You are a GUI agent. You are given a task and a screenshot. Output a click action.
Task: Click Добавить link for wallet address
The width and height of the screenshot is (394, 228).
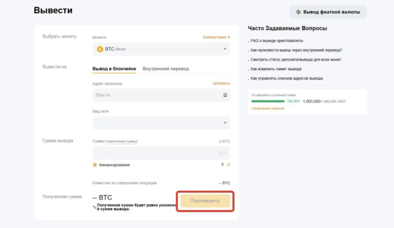coord(221,83)
